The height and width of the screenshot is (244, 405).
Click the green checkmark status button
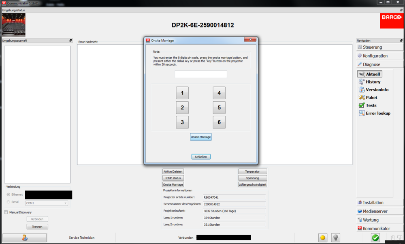[375, 238]
